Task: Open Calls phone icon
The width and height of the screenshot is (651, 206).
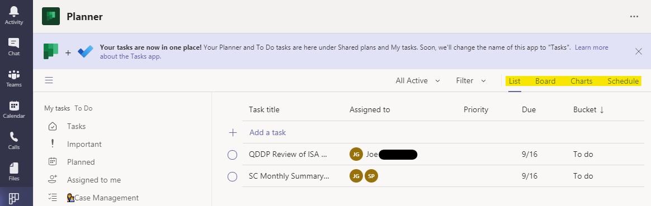Action: tap(13, 137)
